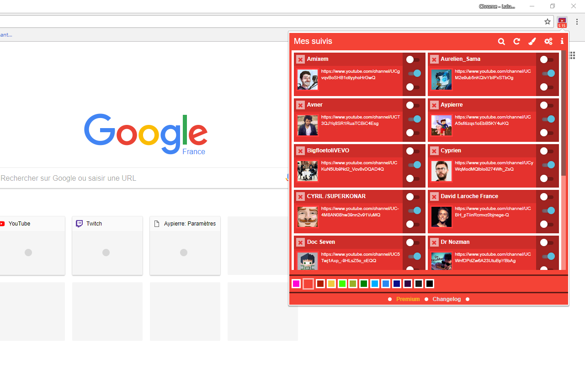The height and width of the screenshot is (366, 585).
Task: Open the paintbrush theme icon
Action: click(x=532, y=41)
